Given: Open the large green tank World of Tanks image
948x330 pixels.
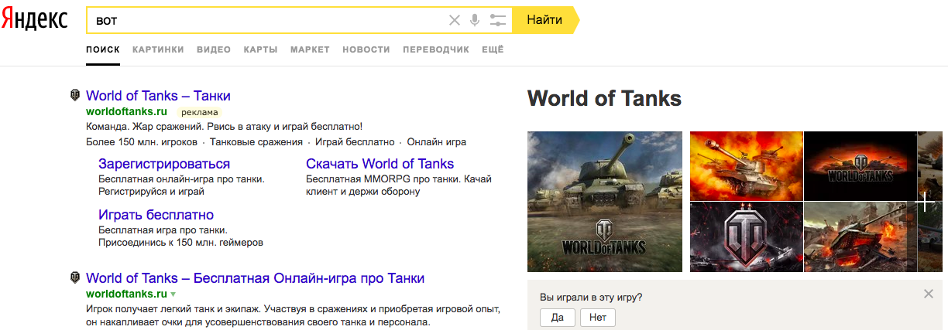Looking at the screenshot, I should click(x=604, y=202).
